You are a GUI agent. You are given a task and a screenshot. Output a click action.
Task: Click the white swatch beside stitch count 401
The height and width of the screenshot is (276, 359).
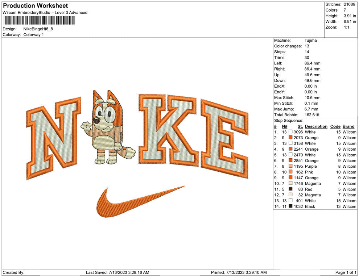290,200
